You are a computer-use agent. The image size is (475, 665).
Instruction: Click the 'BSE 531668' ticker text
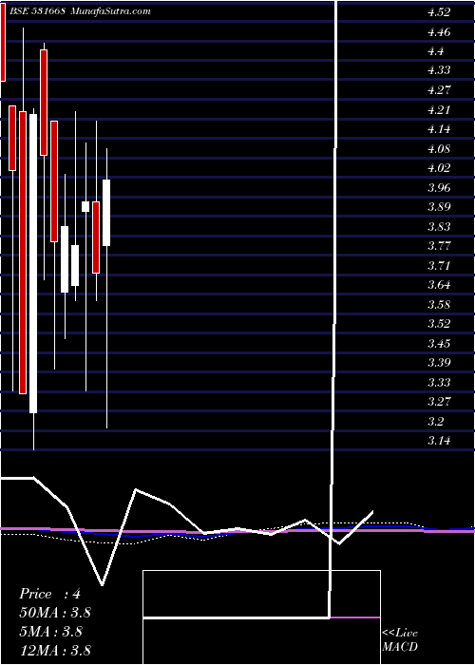36,11
